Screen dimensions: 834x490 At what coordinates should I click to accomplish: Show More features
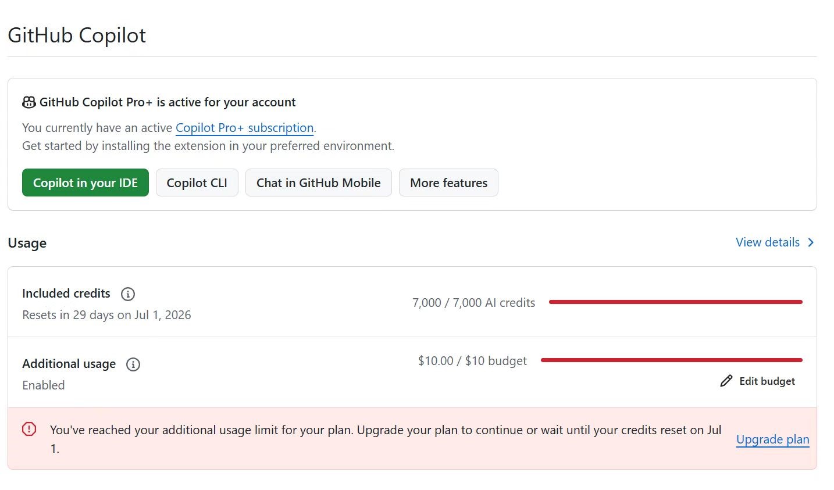coord(449,183)
